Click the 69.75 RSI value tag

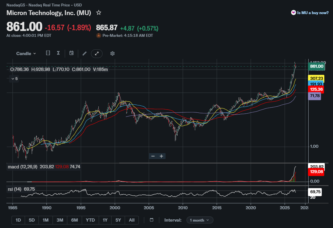[x=315, y=192]
